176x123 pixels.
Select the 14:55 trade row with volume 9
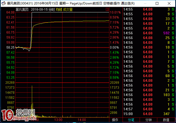[149, 14]
